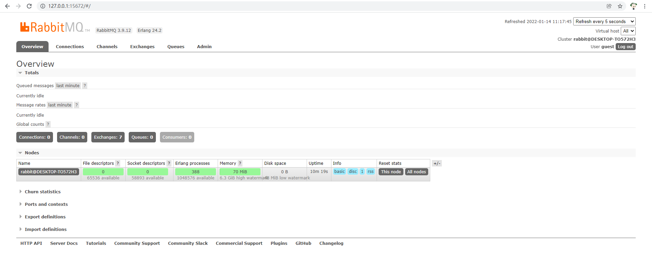Bookmark this page with the star icon

coord(620,6)
